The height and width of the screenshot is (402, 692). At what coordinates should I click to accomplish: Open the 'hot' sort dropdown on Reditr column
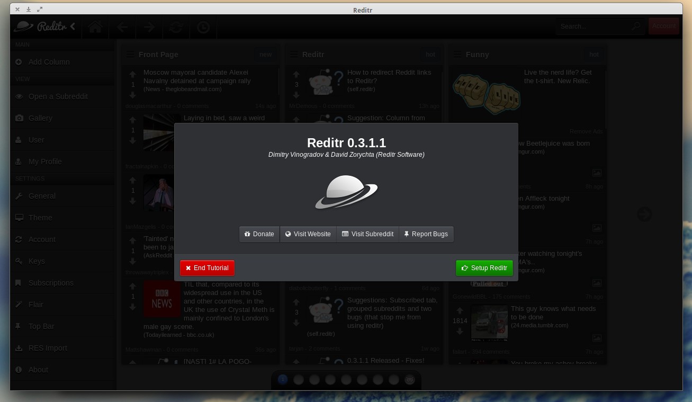pos(430,55)
